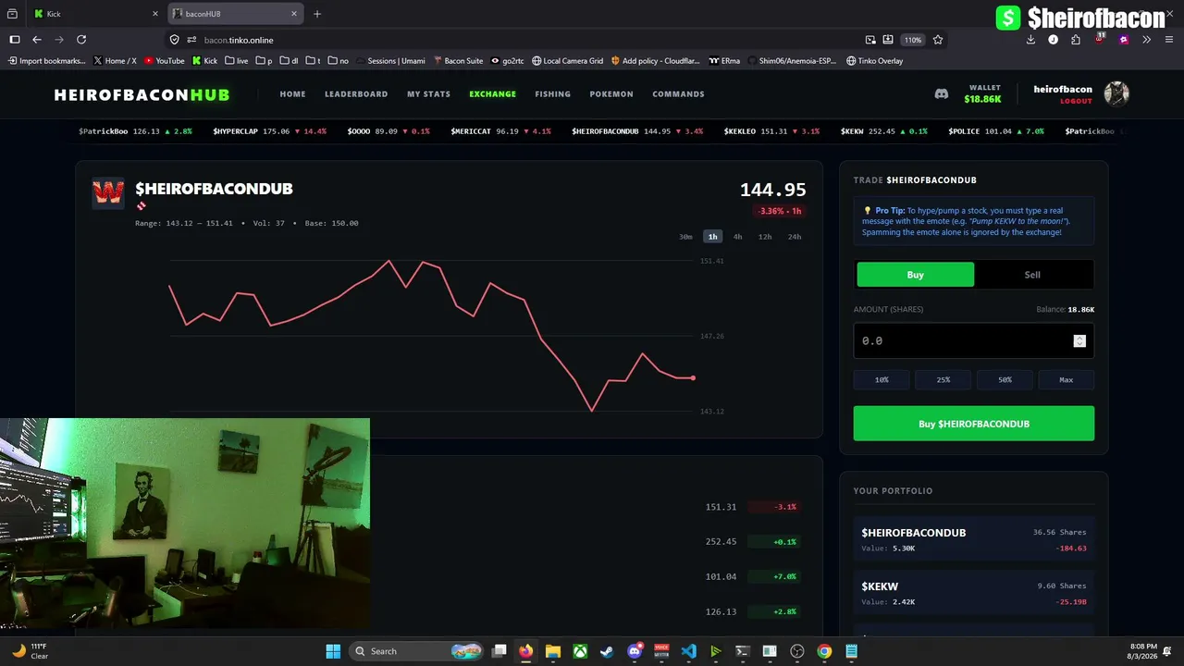Click the 110% zoom level indicator

[x=913, y=40]
